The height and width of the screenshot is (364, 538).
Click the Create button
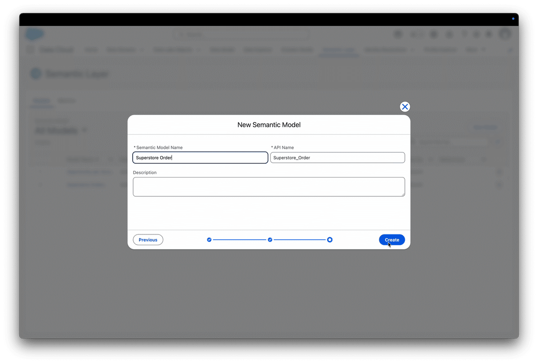pyautogui.click(x=392, y=240)
